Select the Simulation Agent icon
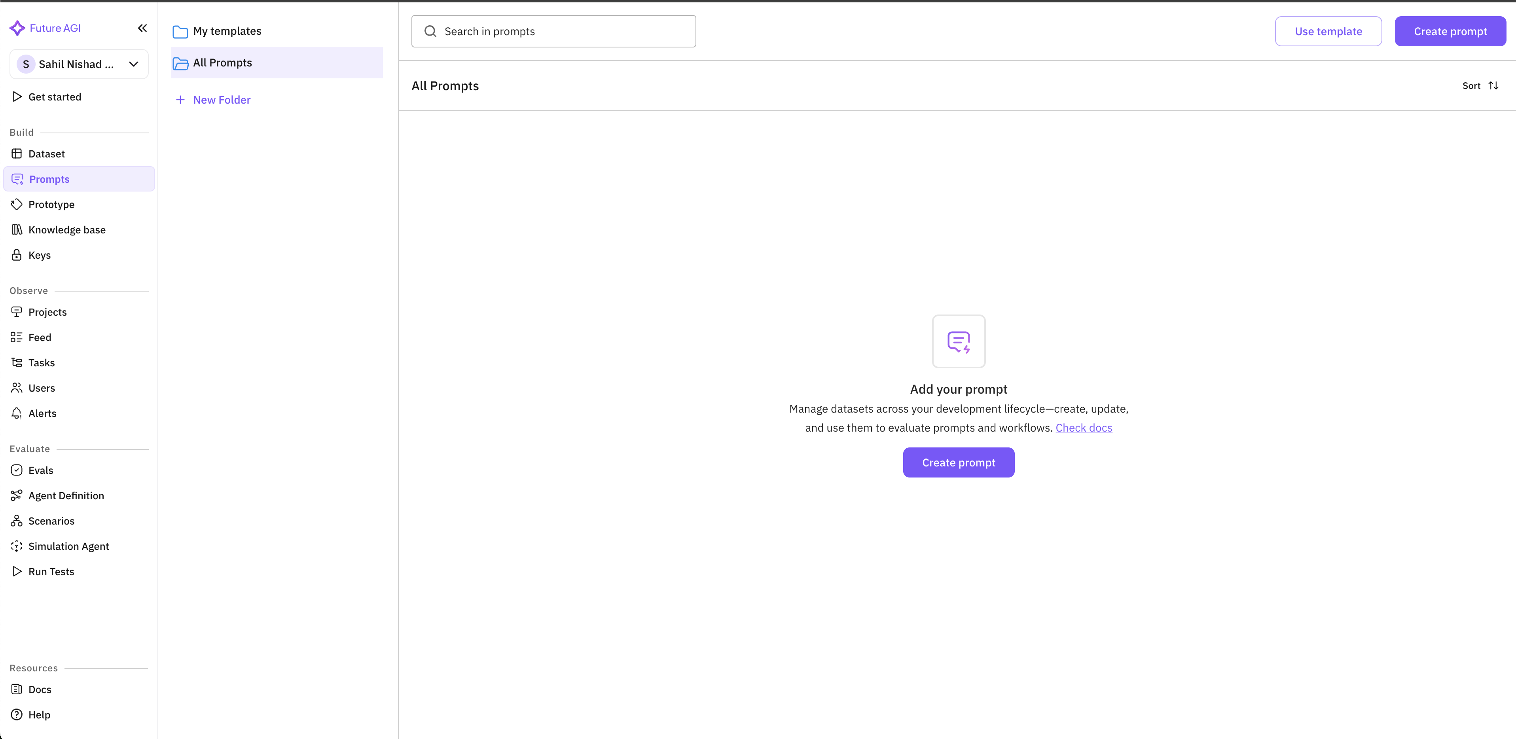 17,546
